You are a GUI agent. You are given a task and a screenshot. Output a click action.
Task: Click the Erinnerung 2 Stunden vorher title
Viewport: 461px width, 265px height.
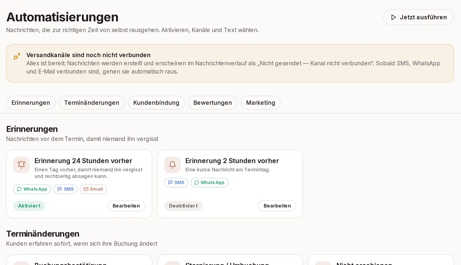(232, 161)
